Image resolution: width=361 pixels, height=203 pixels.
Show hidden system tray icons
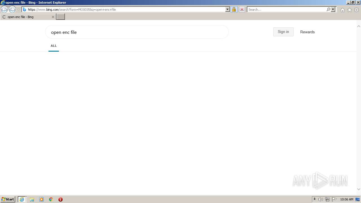[314, 199]
